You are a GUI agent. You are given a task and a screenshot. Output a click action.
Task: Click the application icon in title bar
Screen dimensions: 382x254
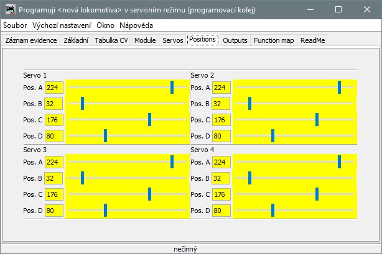tap(9, 10)
